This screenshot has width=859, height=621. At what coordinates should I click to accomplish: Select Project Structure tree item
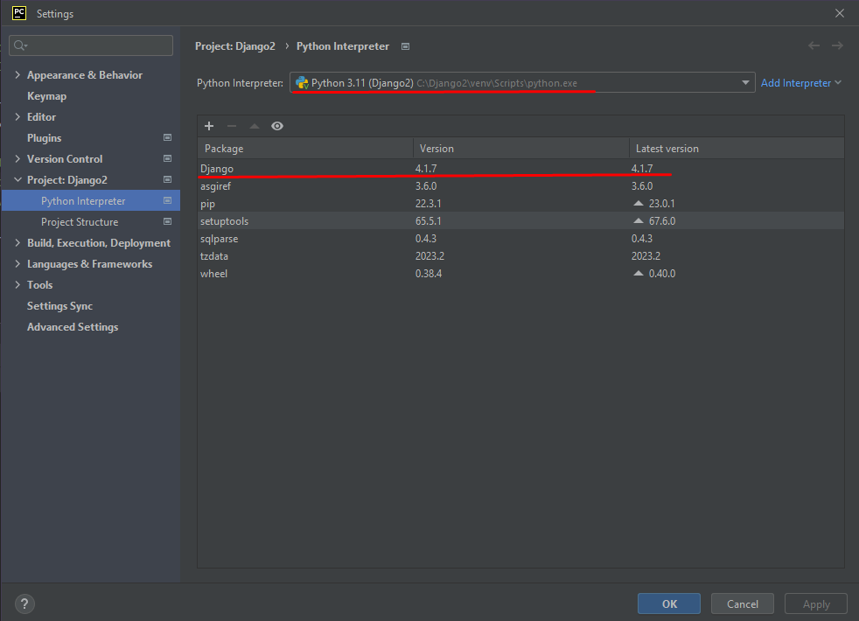point(80,222)
